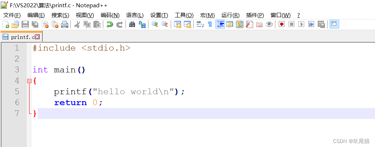Open the 语言(L) menu
This screenshot has height=147, width=375.
point(135,15)
